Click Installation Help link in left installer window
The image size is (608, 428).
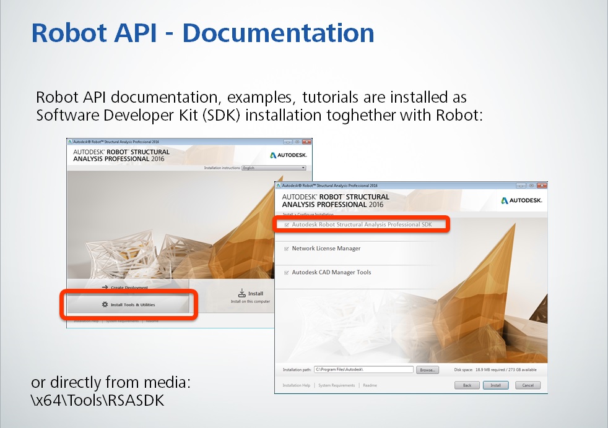click(x=86, y=321)
